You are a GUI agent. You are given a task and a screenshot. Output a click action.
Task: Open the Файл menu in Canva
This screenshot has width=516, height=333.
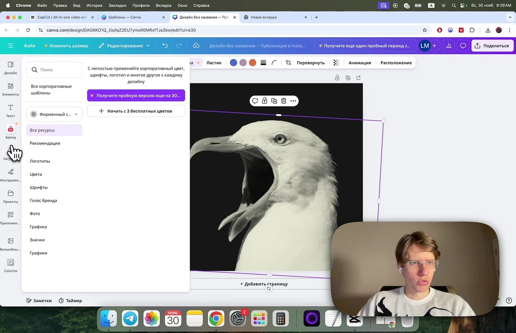pyautogui.click(x=29, y=46)
